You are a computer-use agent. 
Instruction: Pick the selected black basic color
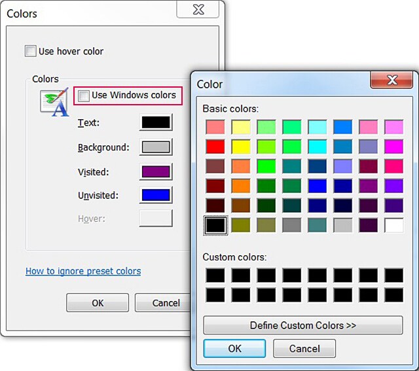coord(215,226)
